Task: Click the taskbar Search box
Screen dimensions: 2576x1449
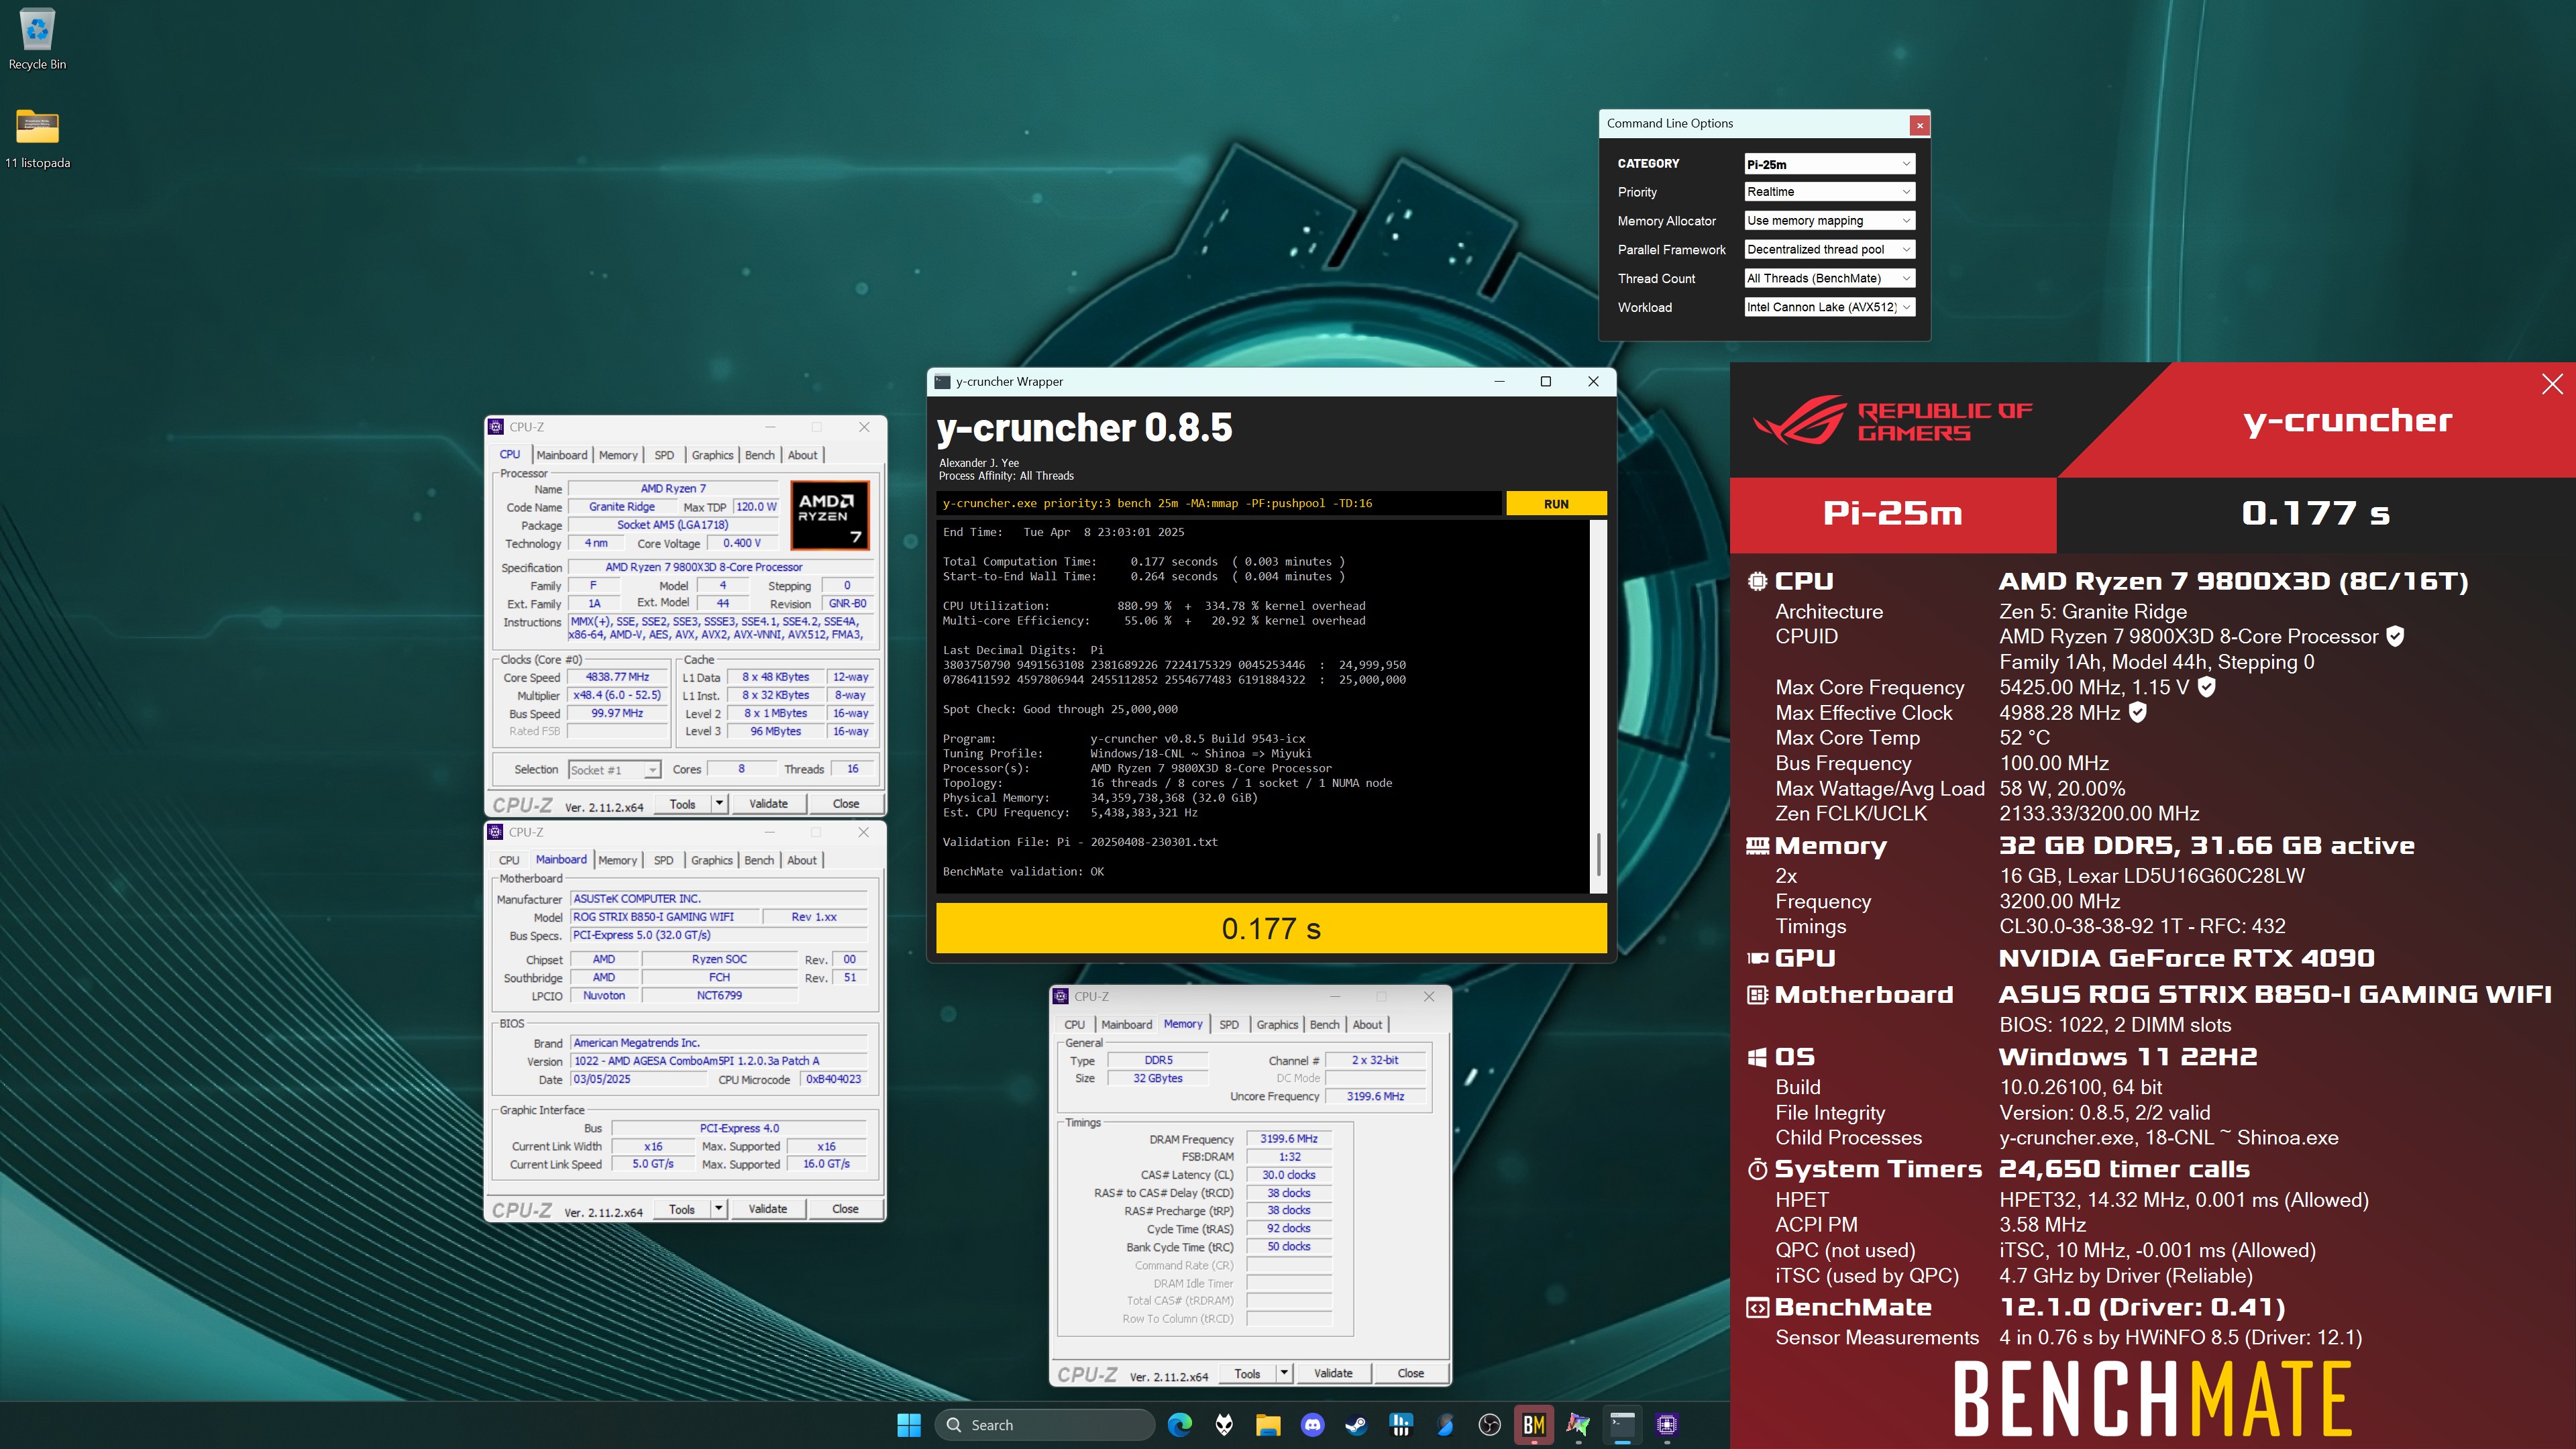Action: click(1044, 1425)
